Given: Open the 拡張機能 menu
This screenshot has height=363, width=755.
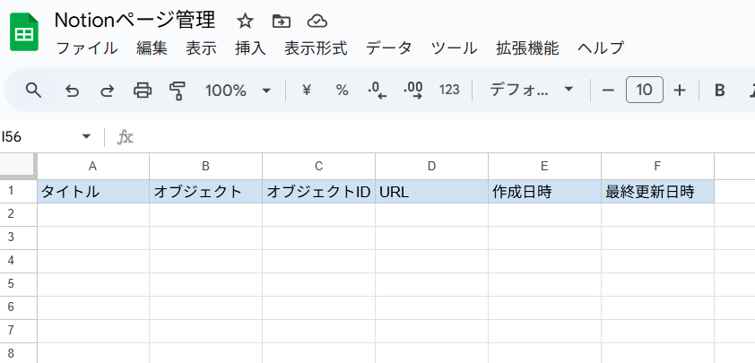Looking at the screenshot, I should (x=527, y=48).
